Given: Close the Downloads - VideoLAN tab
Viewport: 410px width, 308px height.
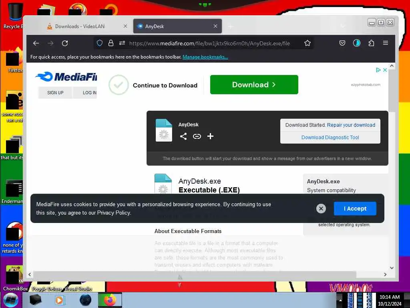Looking at the screenshot, I should (125, 26).
